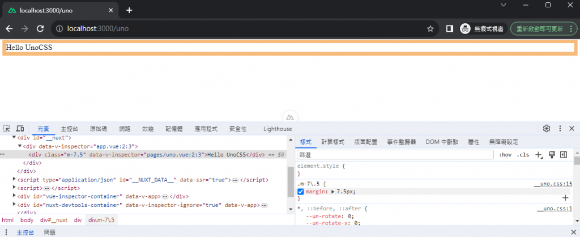Go back to previous page
Viewport: 580px width, 237px height.
click(9, 28)
